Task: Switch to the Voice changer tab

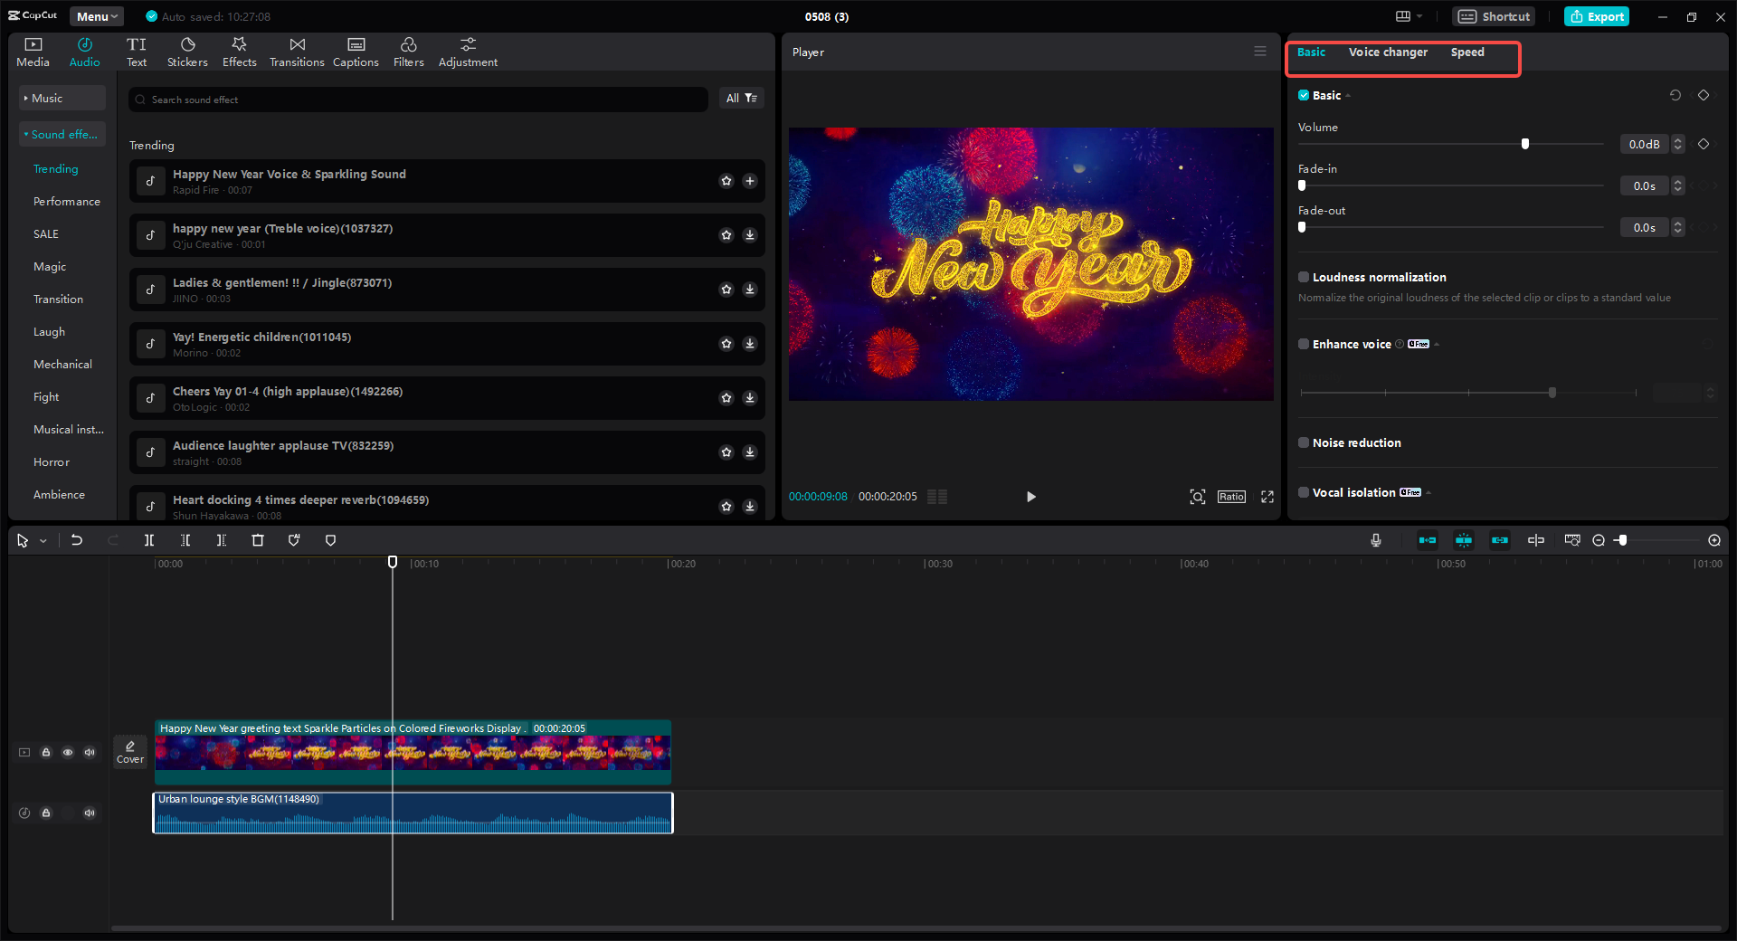Action: 1388,52
